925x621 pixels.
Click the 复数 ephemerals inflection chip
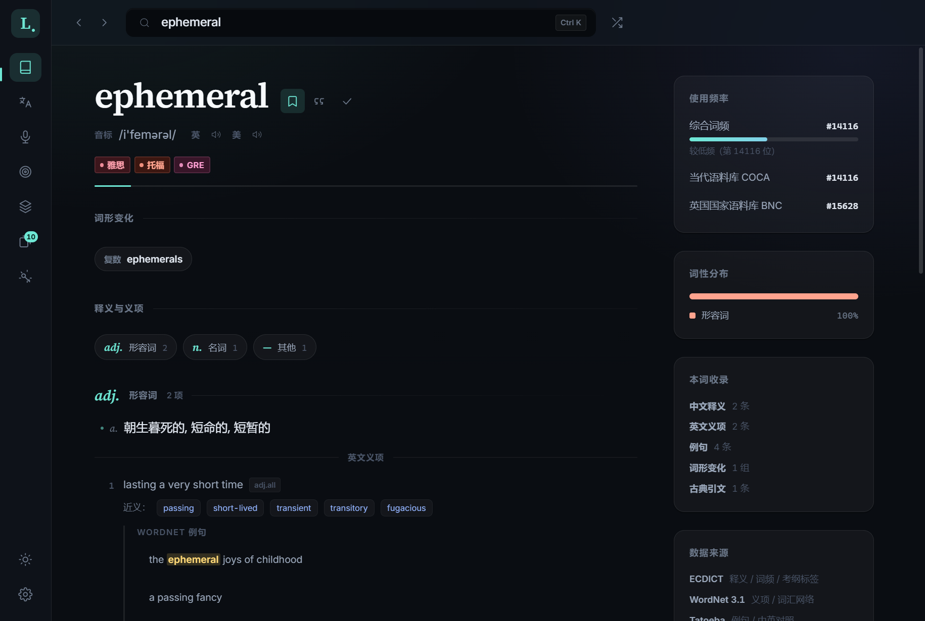click(143, 259)
